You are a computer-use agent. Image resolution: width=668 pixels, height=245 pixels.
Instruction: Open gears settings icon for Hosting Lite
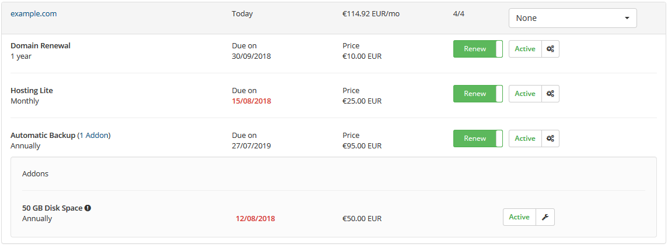550,94
